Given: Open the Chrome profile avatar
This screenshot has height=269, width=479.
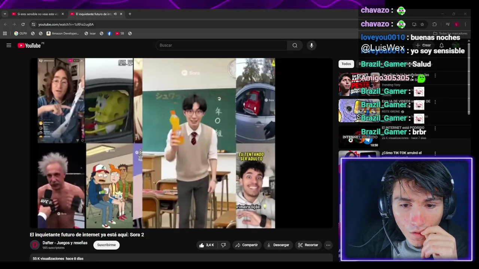Looking at the screenshot, I should coord(457,24).
